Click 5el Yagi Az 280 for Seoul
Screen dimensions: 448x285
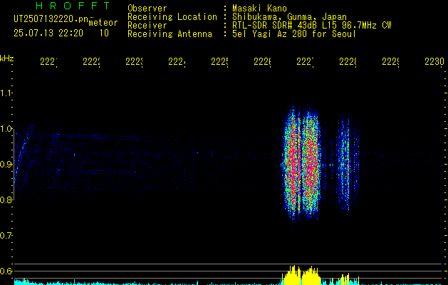point(294,34)
